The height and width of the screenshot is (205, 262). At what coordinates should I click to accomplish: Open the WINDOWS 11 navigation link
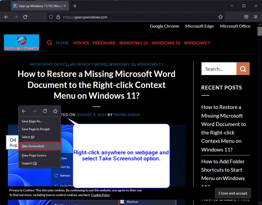tap(133, 43)
